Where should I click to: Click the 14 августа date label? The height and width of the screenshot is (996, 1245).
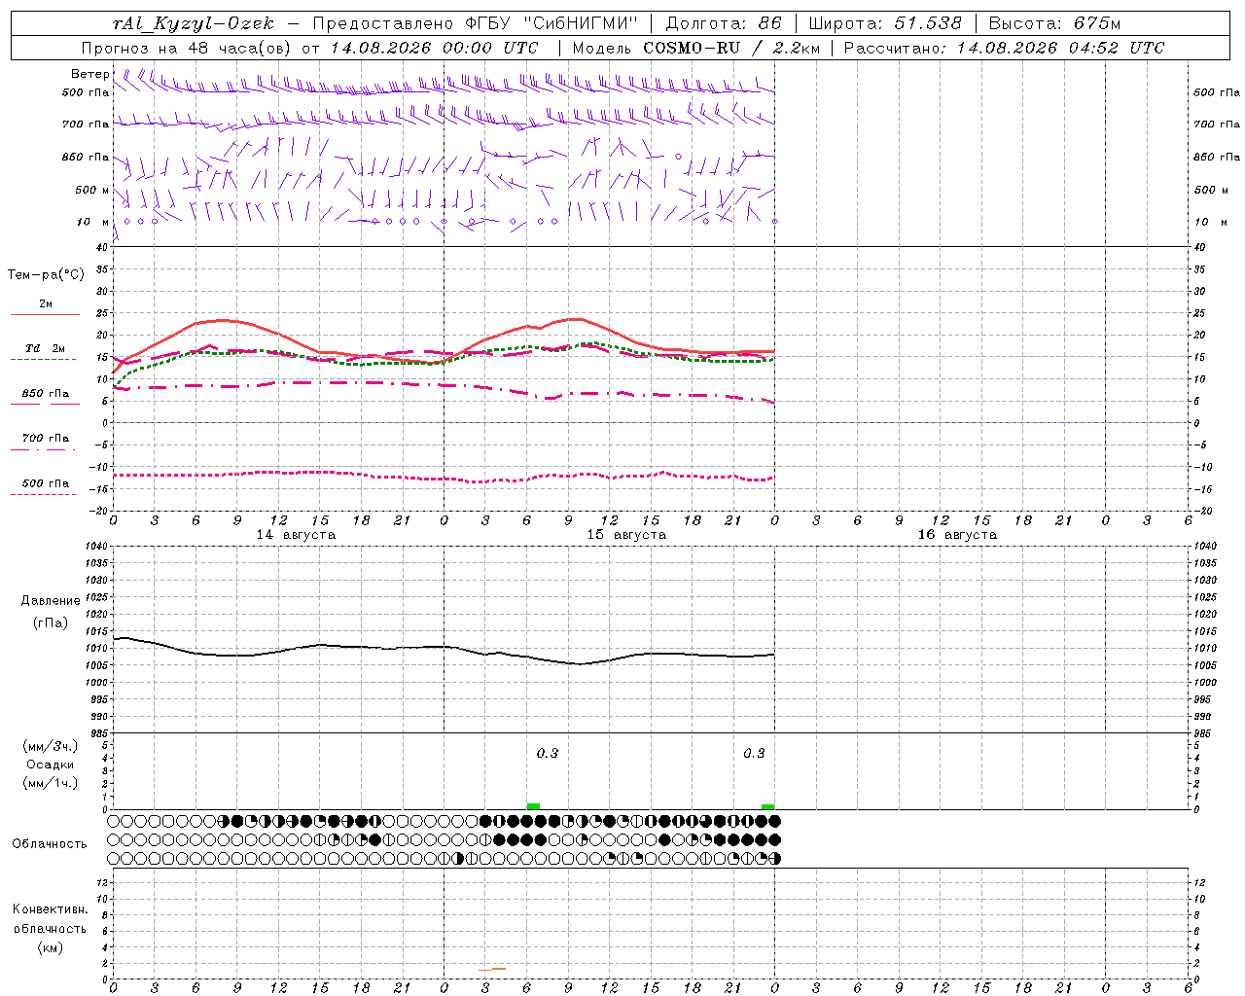pos(296,534)
